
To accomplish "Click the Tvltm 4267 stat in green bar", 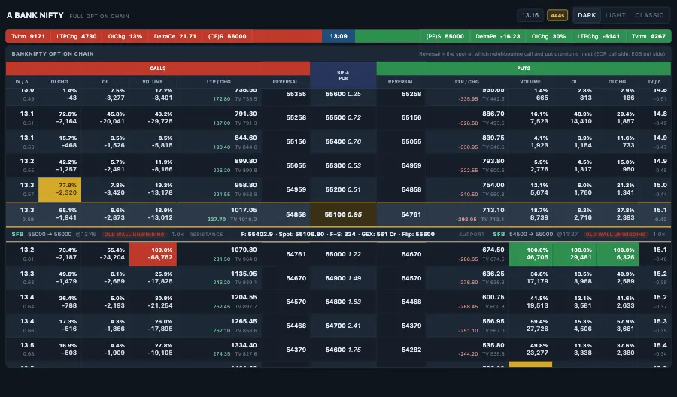I will coord(648,36).
